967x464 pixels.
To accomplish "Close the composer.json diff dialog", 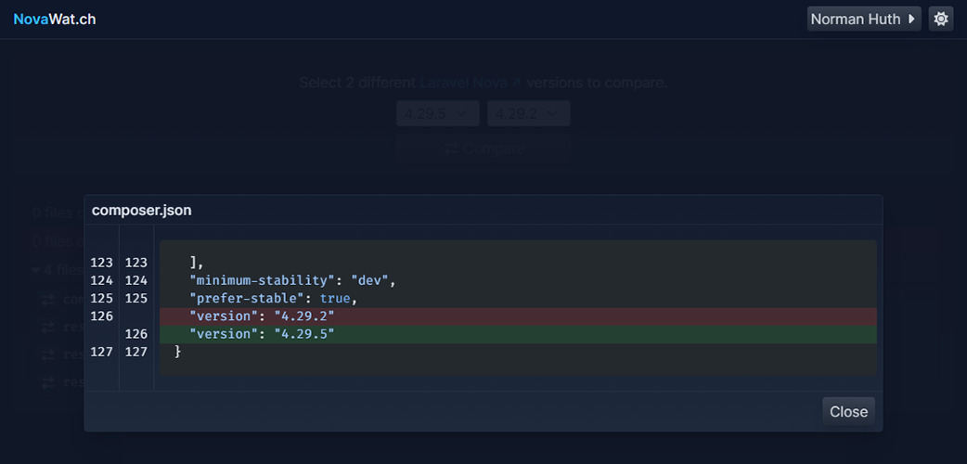I will click(x=848, y=411).
